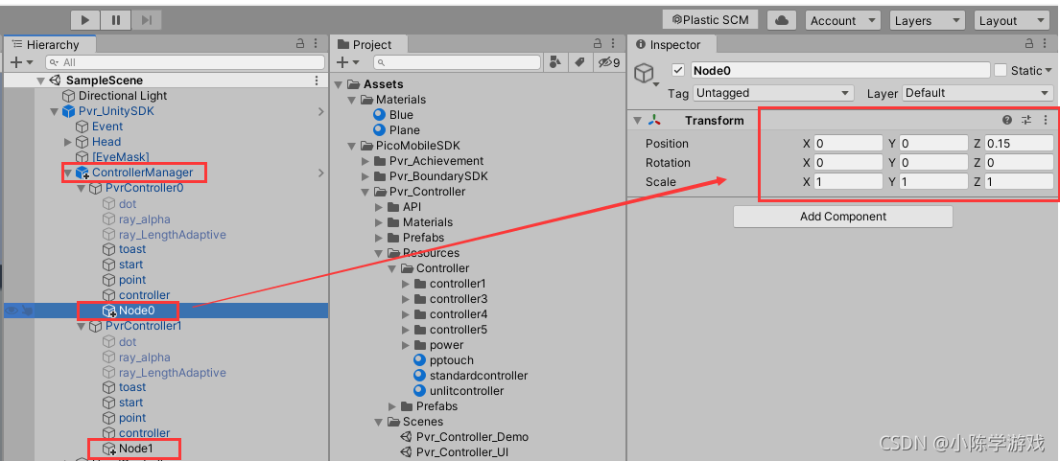Open the Layer dropdown
The width and height of the screenshot is (1060, 461).
[978, 93]
